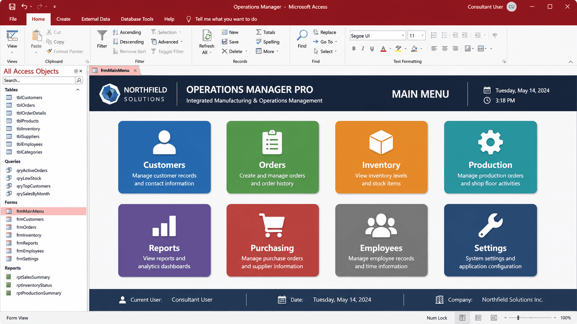Open the Employees module tile

[381, 240]
